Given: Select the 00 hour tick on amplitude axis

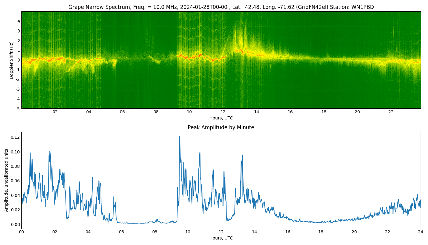Looking at the screenshot, I should click(21, 232).
